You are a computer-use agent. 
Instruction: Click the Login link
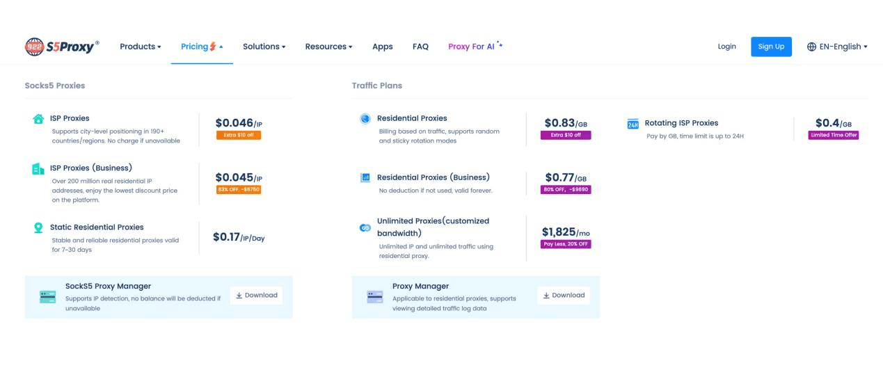point(726,47)
